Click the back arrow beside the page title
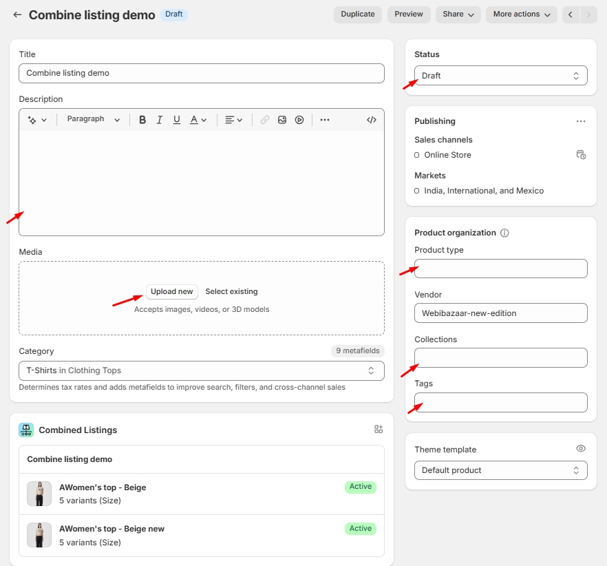This screenshot has height=566, width=607. pyautogui.click(x=17, y=14)
